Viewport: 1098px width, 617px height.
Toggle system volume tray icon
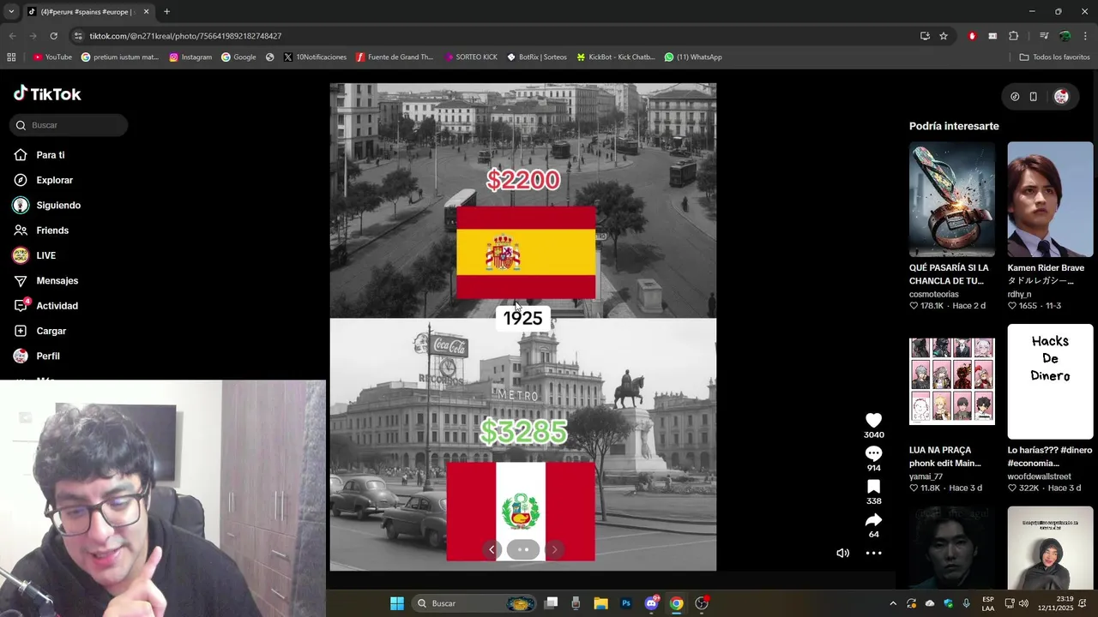coord(1023,603)
